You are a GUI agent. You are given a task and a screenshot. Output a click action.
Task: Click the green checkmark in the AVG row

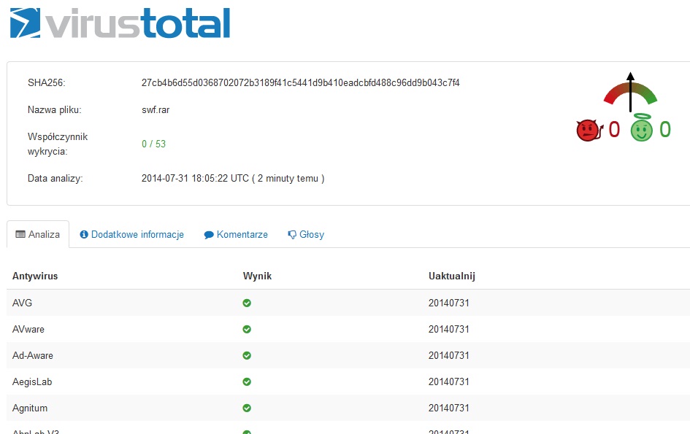247,303
